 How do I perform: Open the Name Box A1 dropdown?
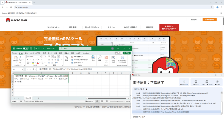pos(22,69)
